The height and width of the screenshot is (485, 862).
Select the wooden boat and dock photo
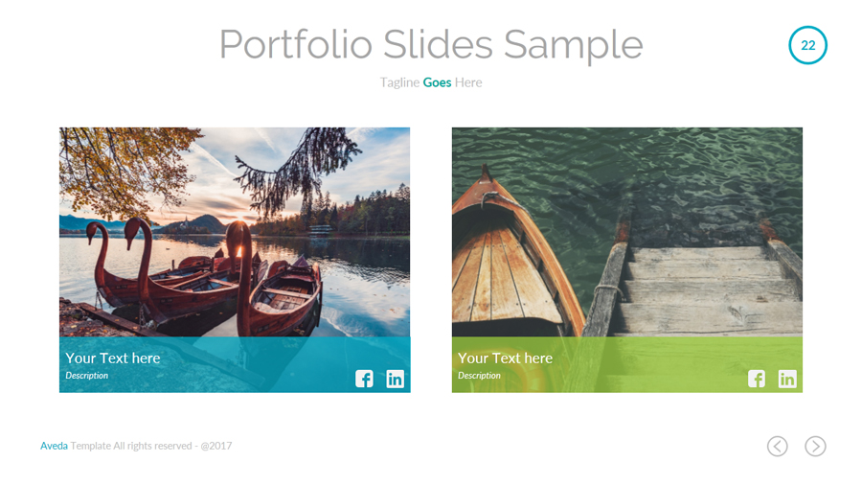pos(627,230)
